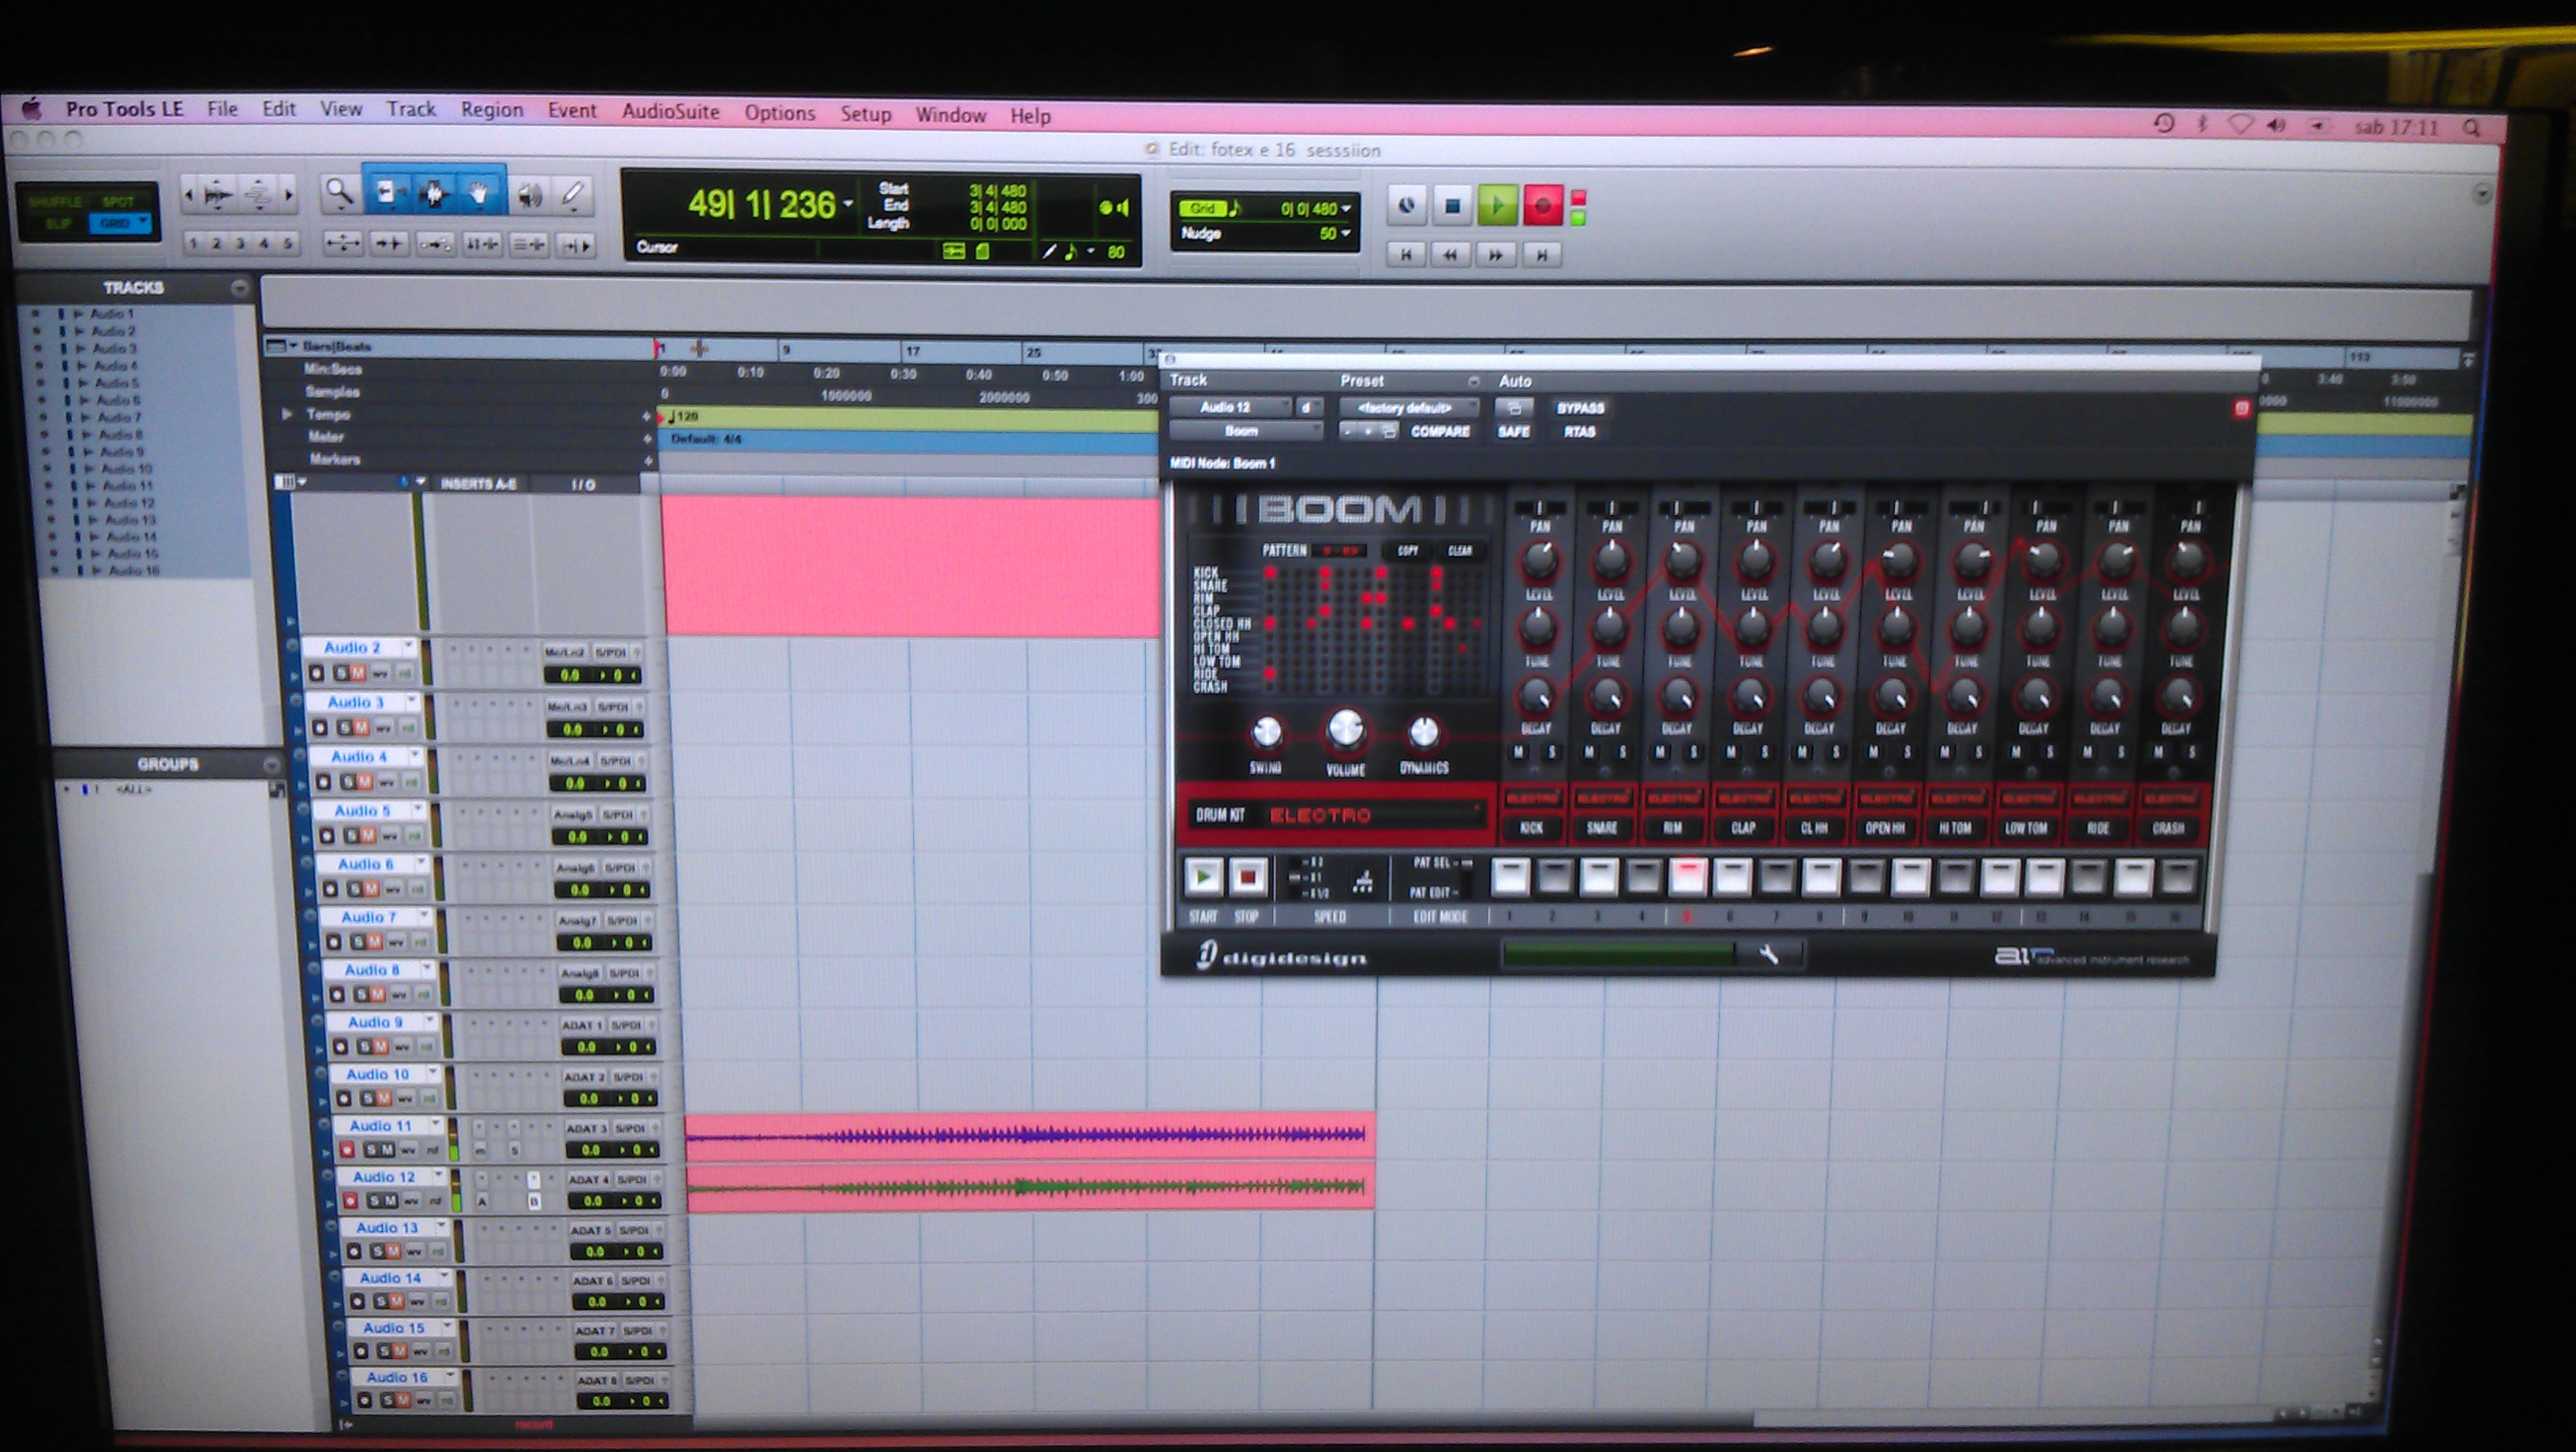This screenshot has width=2576, height=1452.
Task: Click Return to Zero transport button
Action: coord(1405,255)
